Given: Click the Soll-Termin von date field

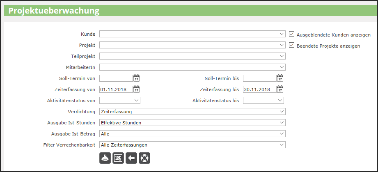Looking at the screenshot, I should (116, 78).
